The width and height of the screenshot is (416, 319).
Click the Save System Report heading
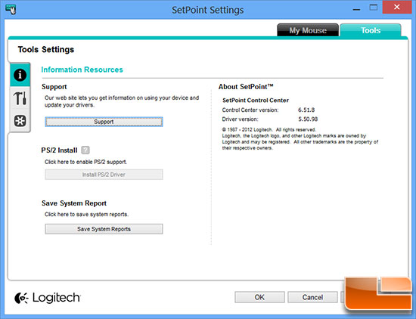pos(74,203)
